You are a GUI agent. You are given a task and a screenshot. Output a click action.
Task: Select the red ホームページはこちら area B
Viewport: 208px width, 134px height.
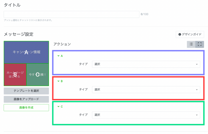[15, 75]
